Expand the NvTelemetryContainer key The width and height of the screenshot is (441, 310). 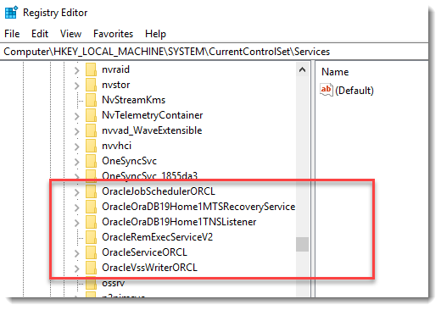pos(77,116)
